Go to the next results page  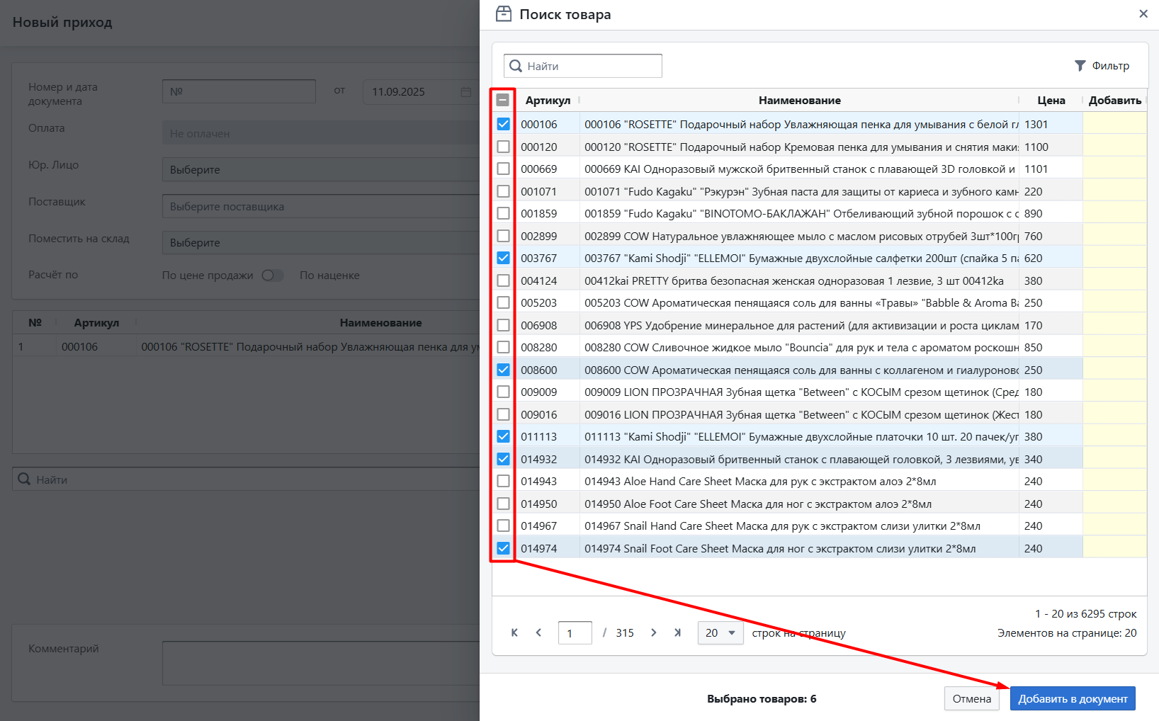653,632
